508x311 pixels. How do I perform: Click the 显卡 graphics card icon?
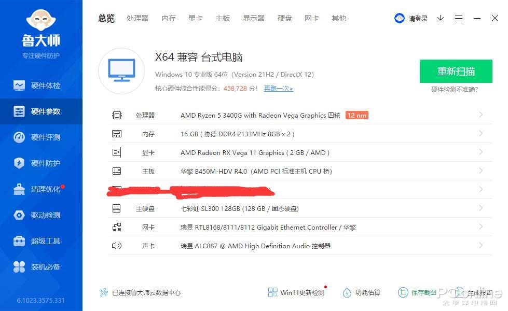[x=117, y=152]
